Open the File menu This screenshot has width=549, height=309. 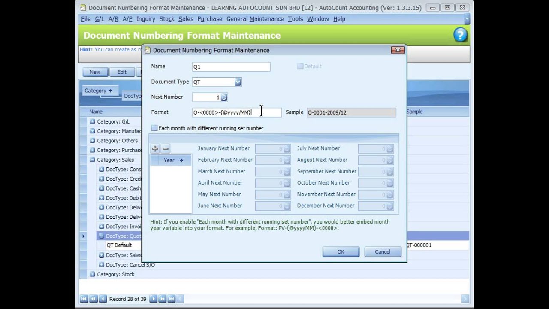click(86, 19)
